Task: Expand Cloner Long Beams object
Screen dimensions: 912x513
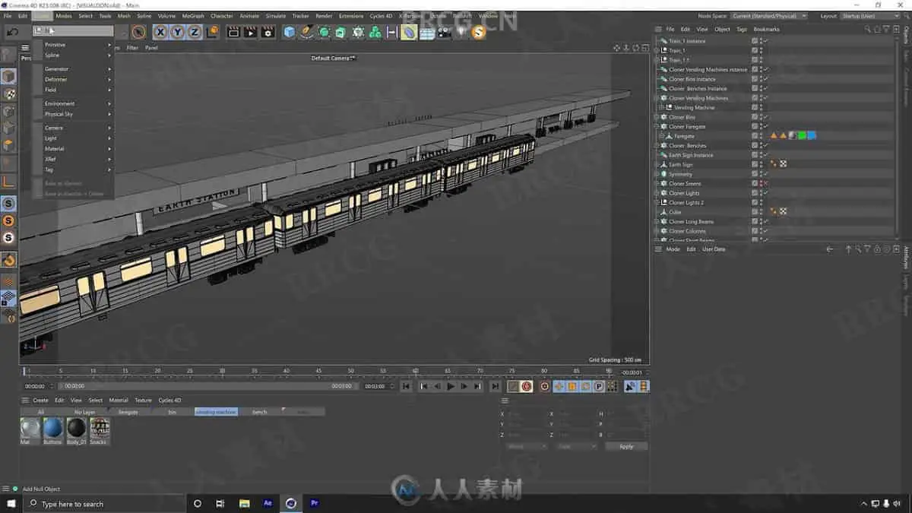Action: [657, 222]
